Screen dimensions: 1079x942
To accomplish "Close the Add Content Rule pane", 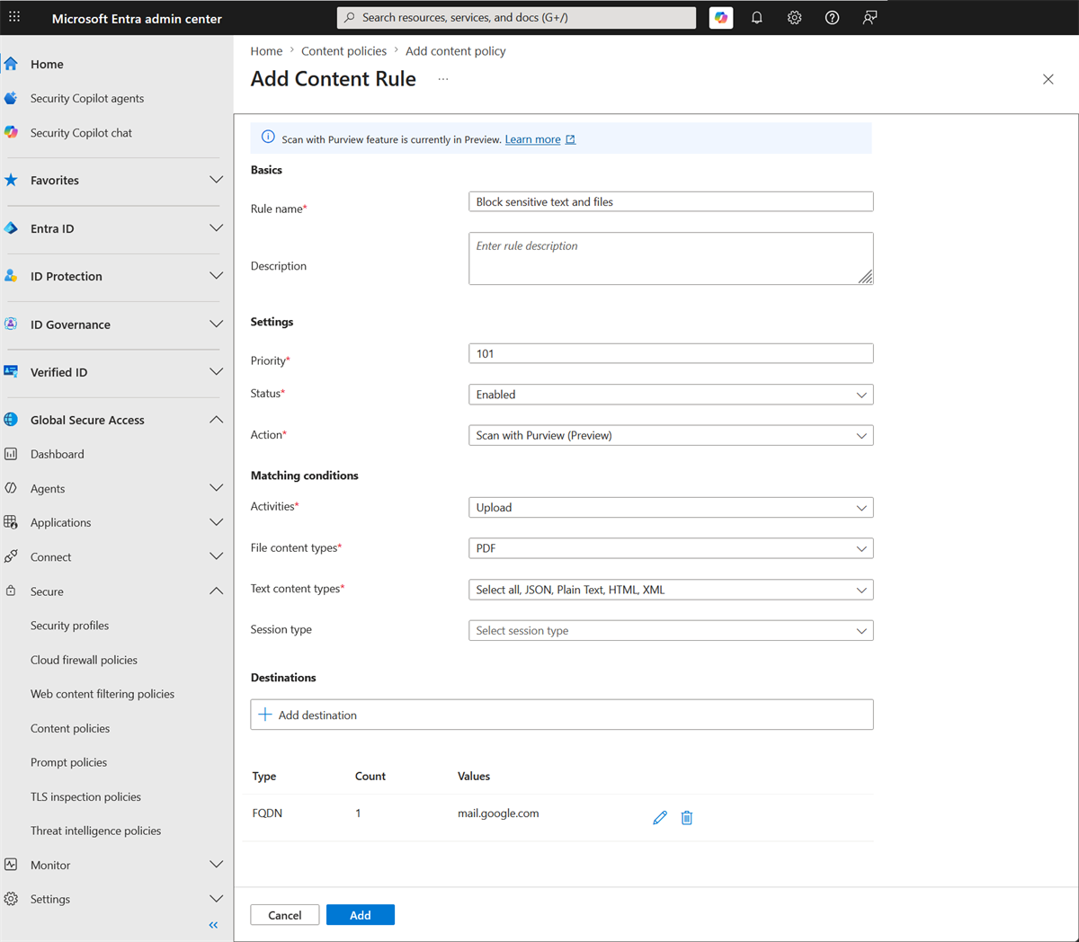I will [1048, 79].
